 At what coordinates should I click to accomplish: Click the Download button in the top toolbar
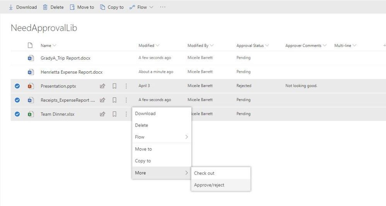coord(22,7)
